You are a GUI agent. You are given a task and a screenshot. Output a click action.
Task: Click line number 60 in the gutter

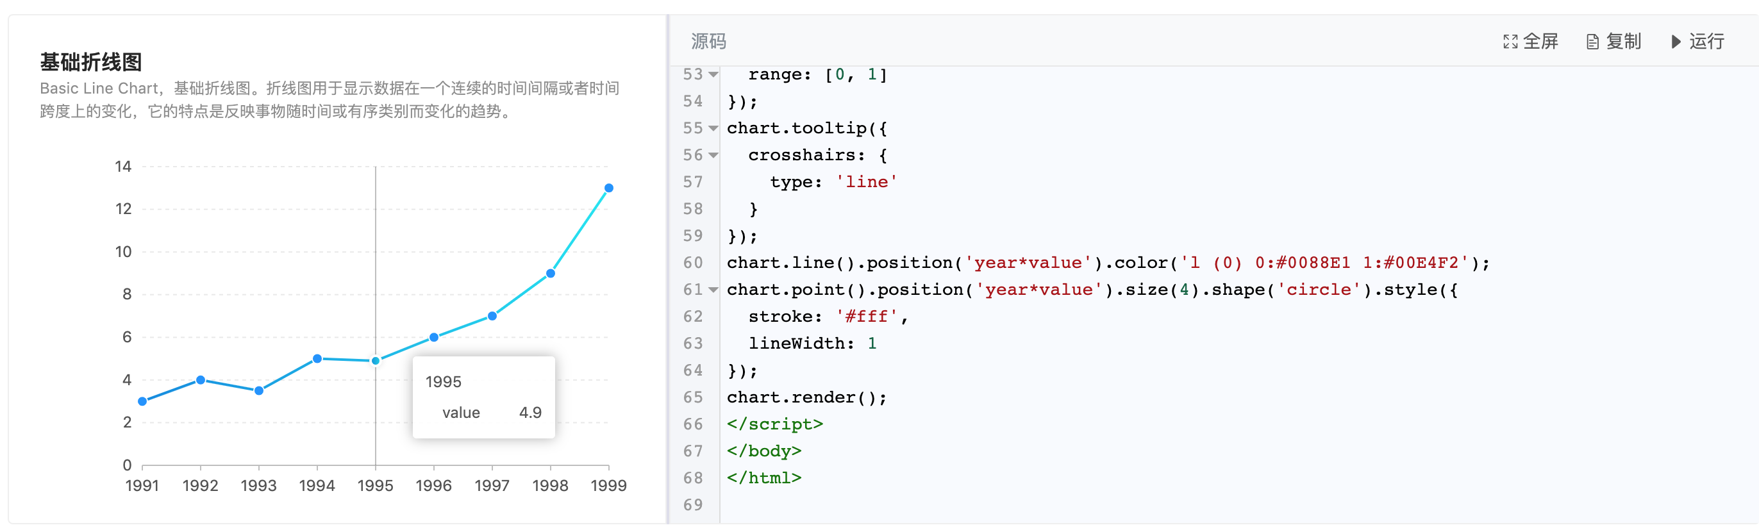pyautogui.click(x=693, y=262)
